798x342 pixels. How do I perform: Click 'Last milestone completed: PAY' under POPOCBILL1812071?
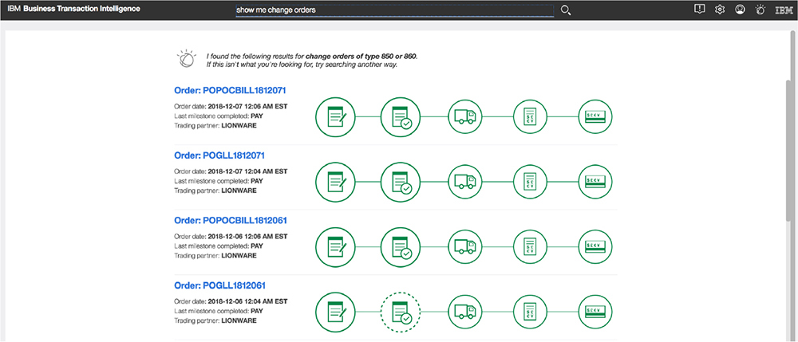point(219,116)
